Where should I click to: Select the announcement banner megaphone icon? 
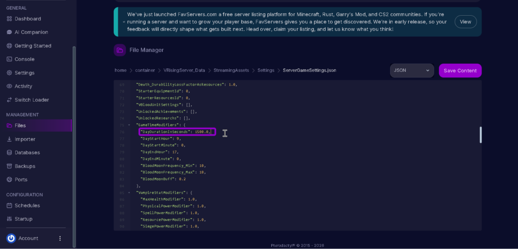pos(124,22)
